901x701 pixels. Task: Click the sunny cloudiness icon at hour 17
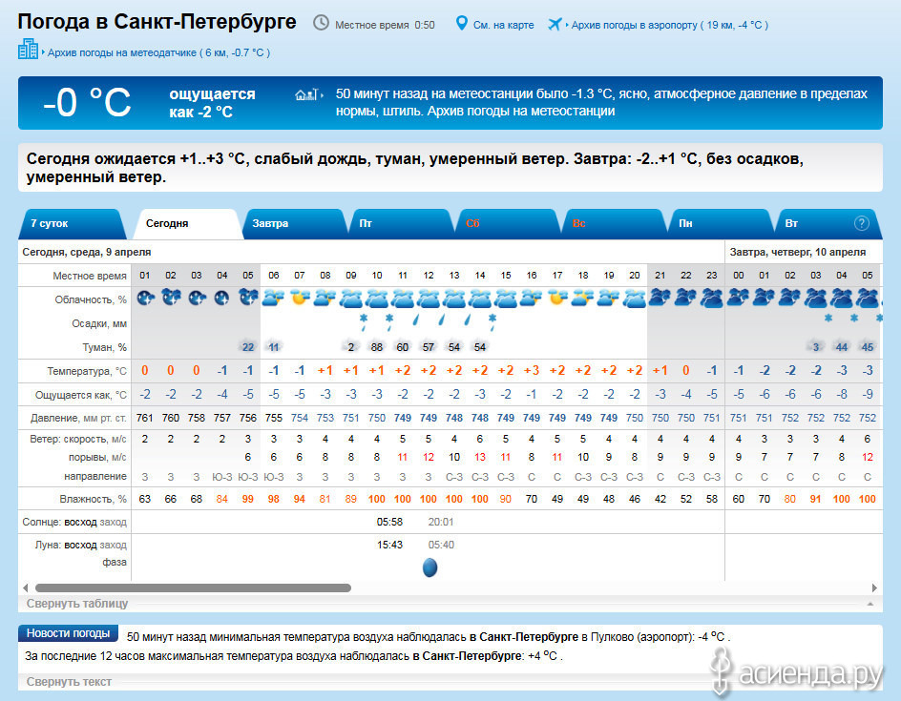(x=556, y=298)
